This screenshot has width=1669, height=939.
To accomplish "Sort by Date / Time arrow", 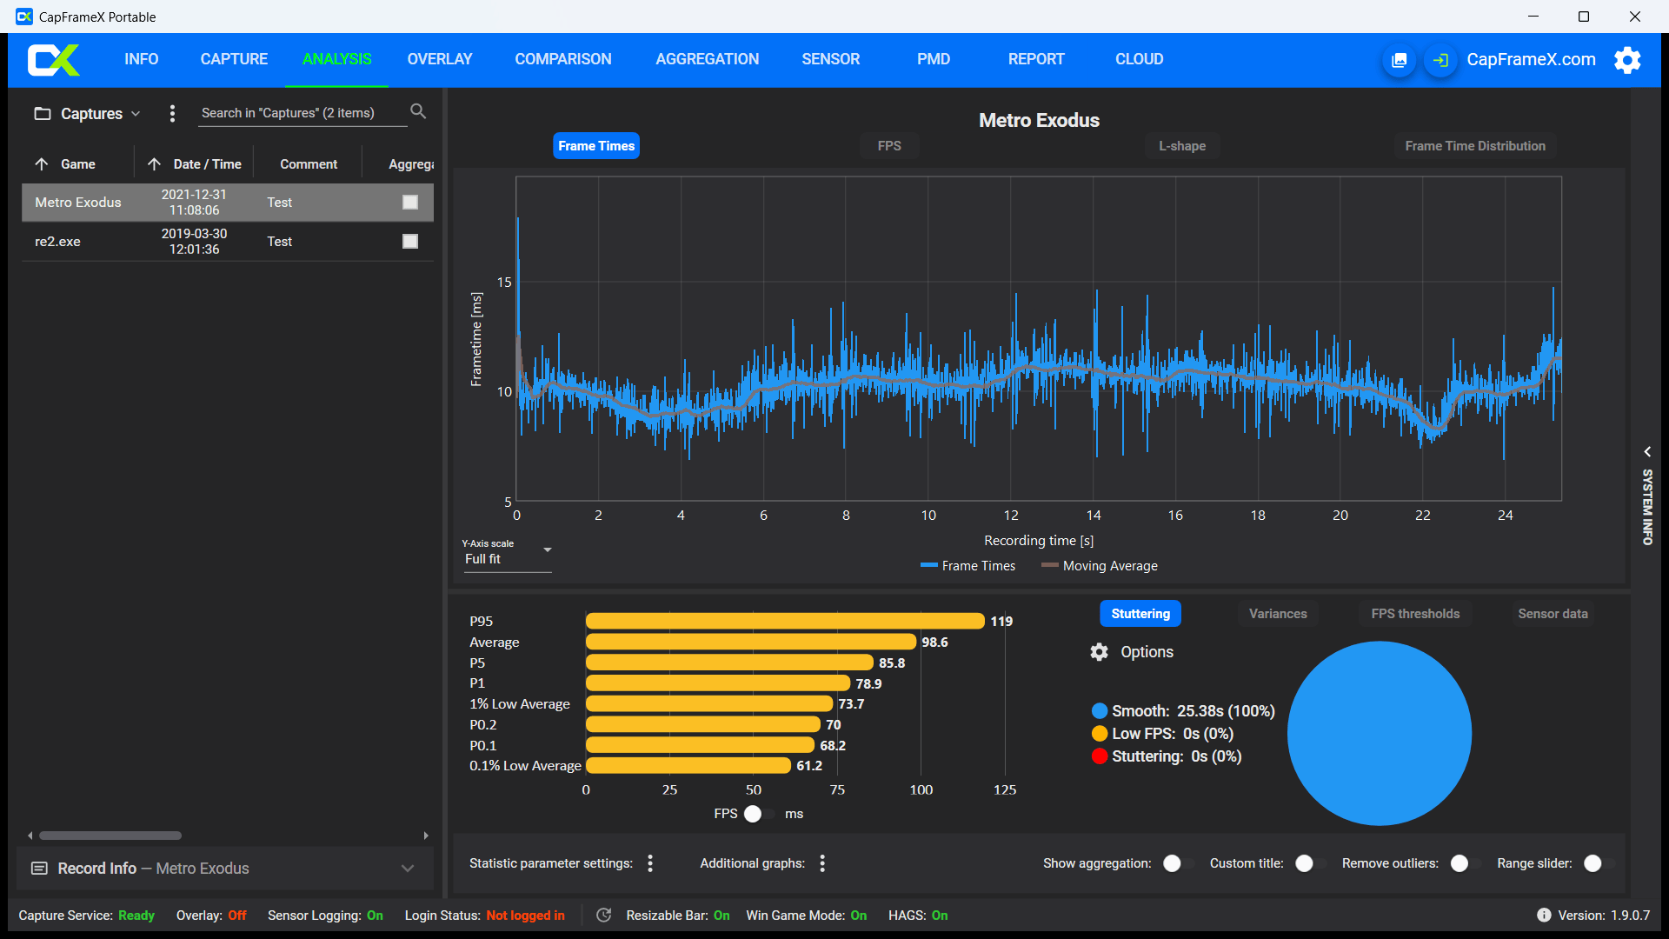I will (155, 164).
